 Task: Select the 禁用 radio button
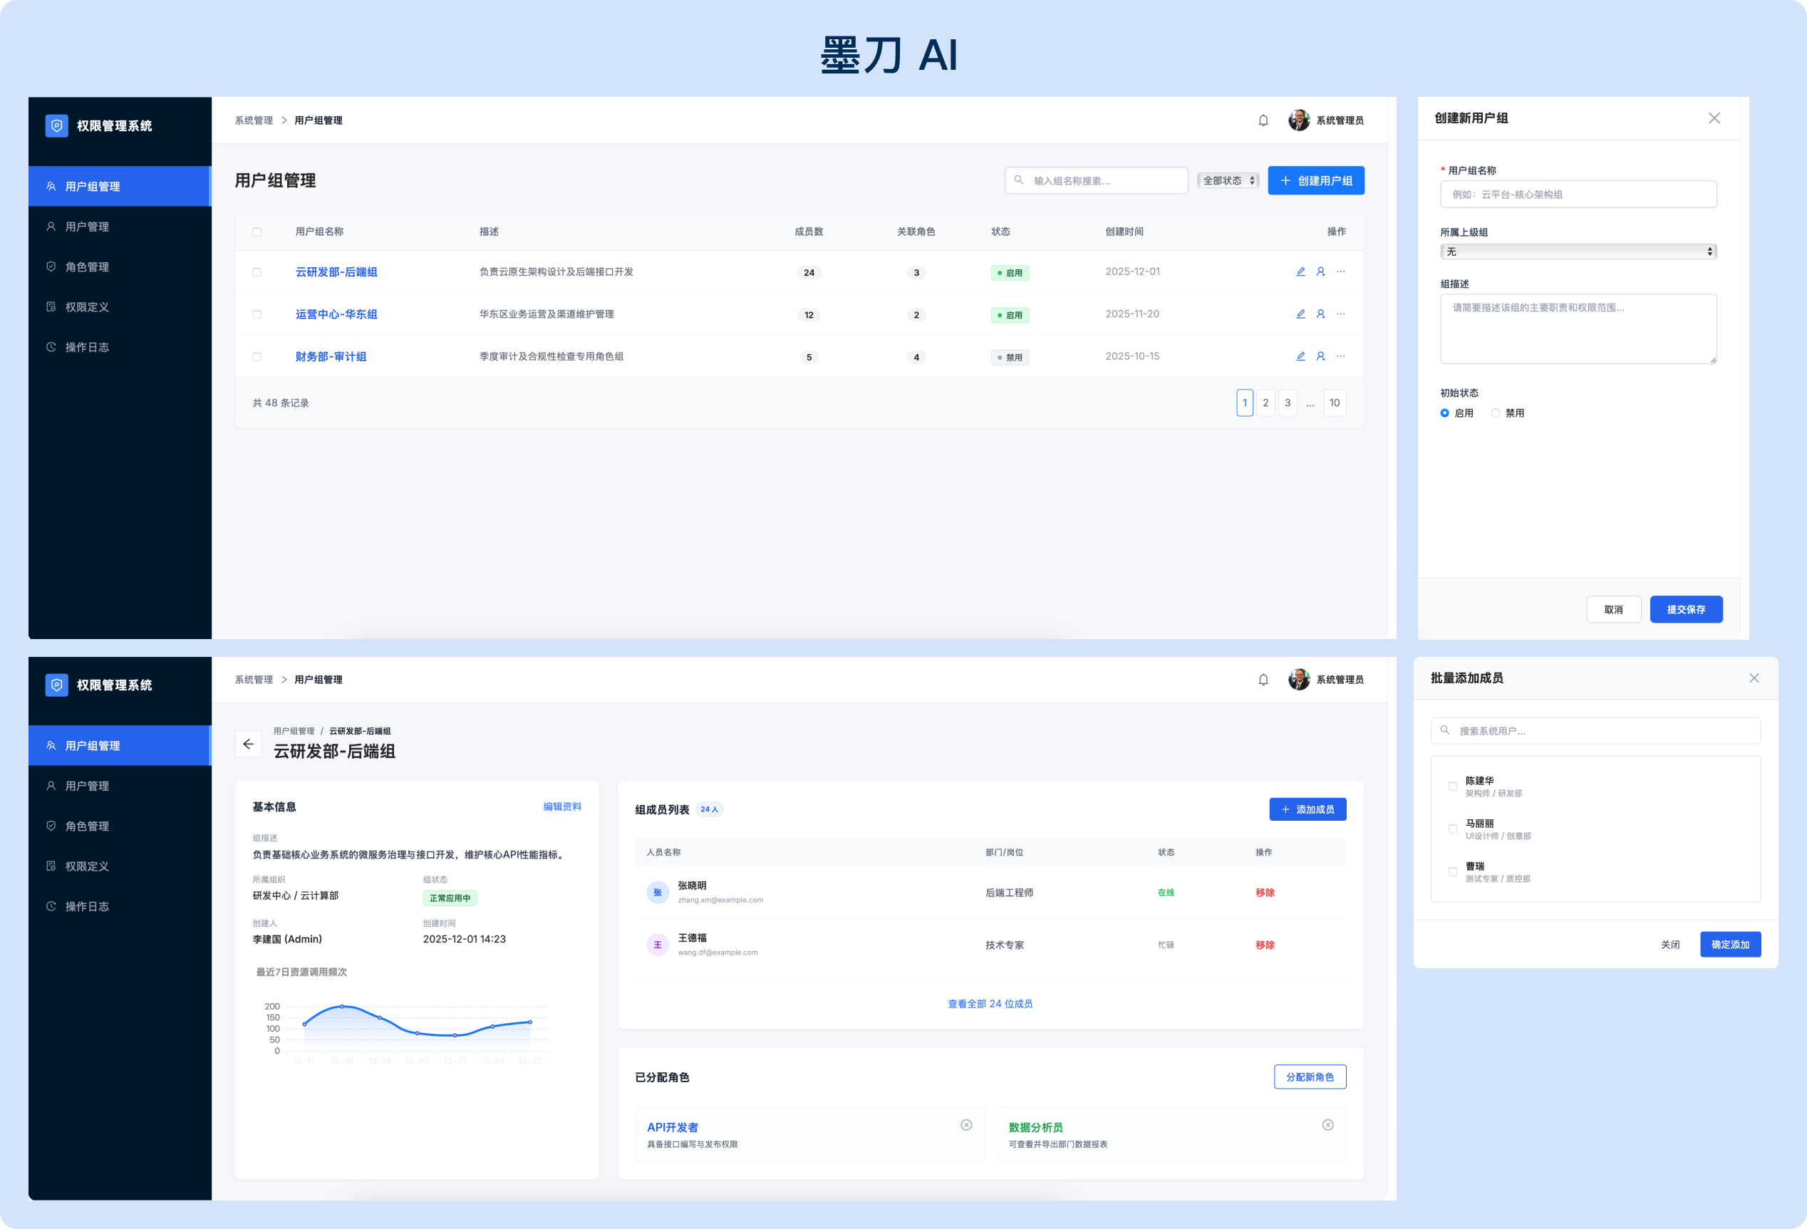pos(1495,413)
